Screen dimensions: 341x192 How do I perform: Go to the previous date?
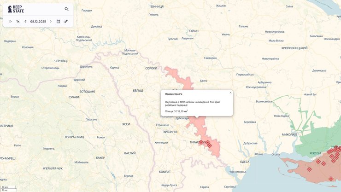tap(25, 21)
